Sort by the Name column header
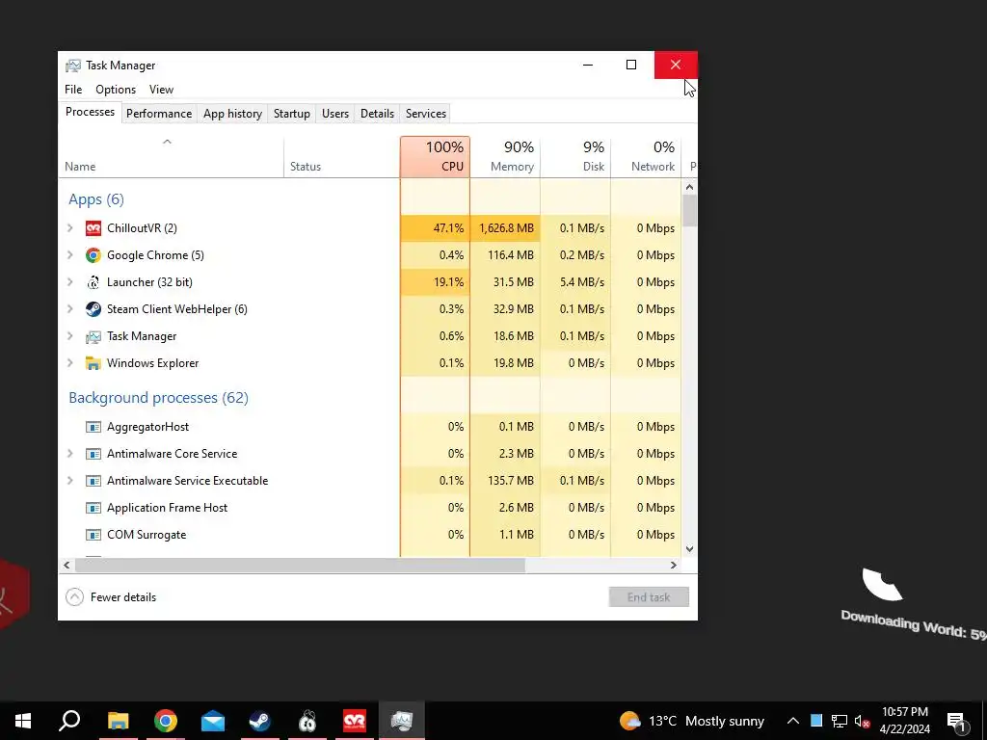Screen dimensions: 987x740 coord(172,157)
